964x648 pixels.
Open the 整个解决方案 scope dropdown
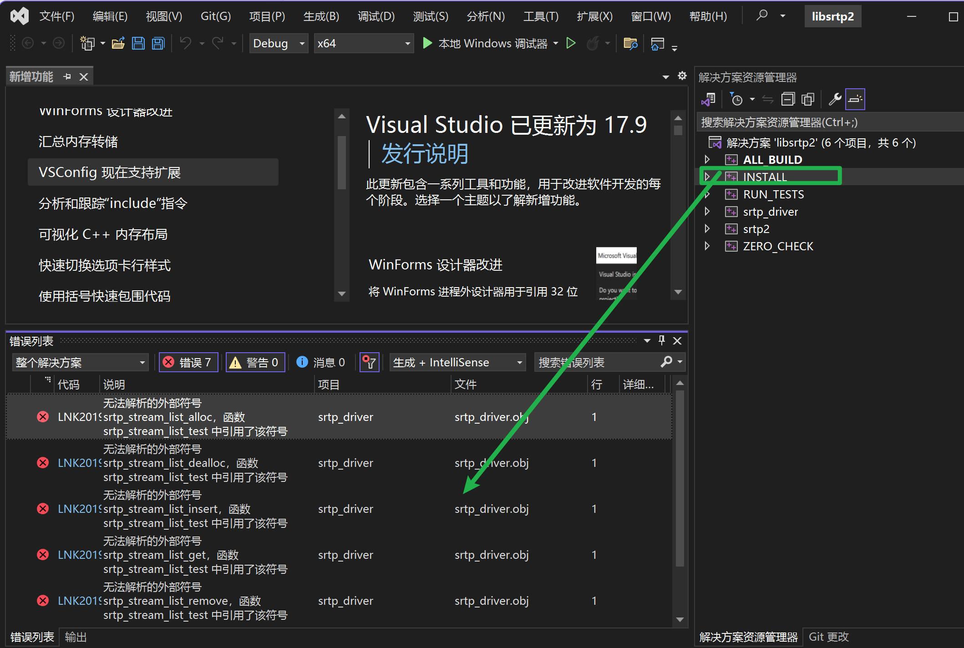click(x=80, y=362)
